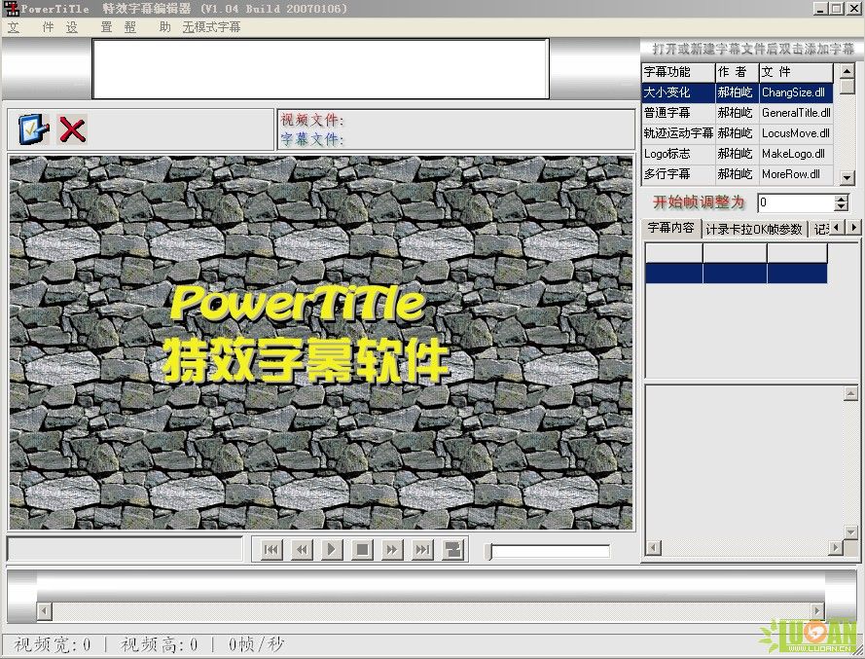Open the 帮助 menu

click(147, 27)
